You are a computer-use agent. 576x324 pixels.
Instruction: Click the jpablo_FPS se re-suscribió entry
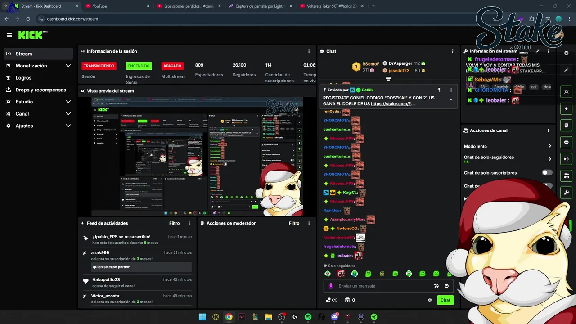coord(137,239)
